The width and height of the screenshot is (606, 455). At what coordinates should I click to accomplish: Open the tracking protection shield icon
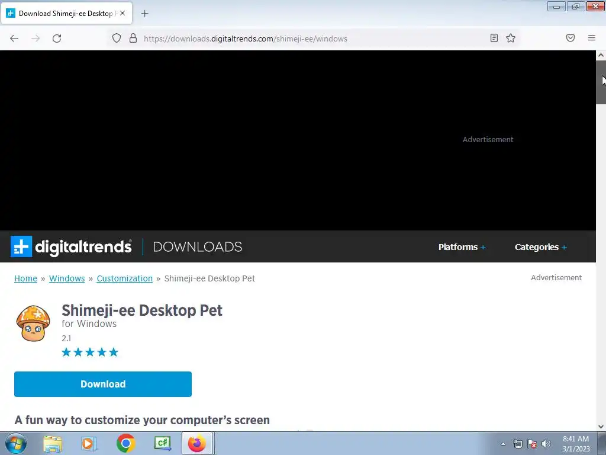(117, 38)
